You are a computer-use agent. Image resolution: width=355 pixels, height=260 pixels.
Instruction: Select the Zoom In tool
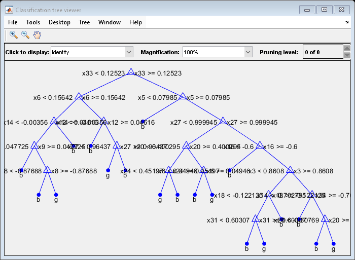coord(14,34)
